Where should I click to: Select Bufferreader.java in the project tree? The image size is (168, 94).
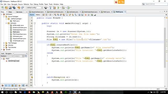pyautogui.click(x=18, y=25)
